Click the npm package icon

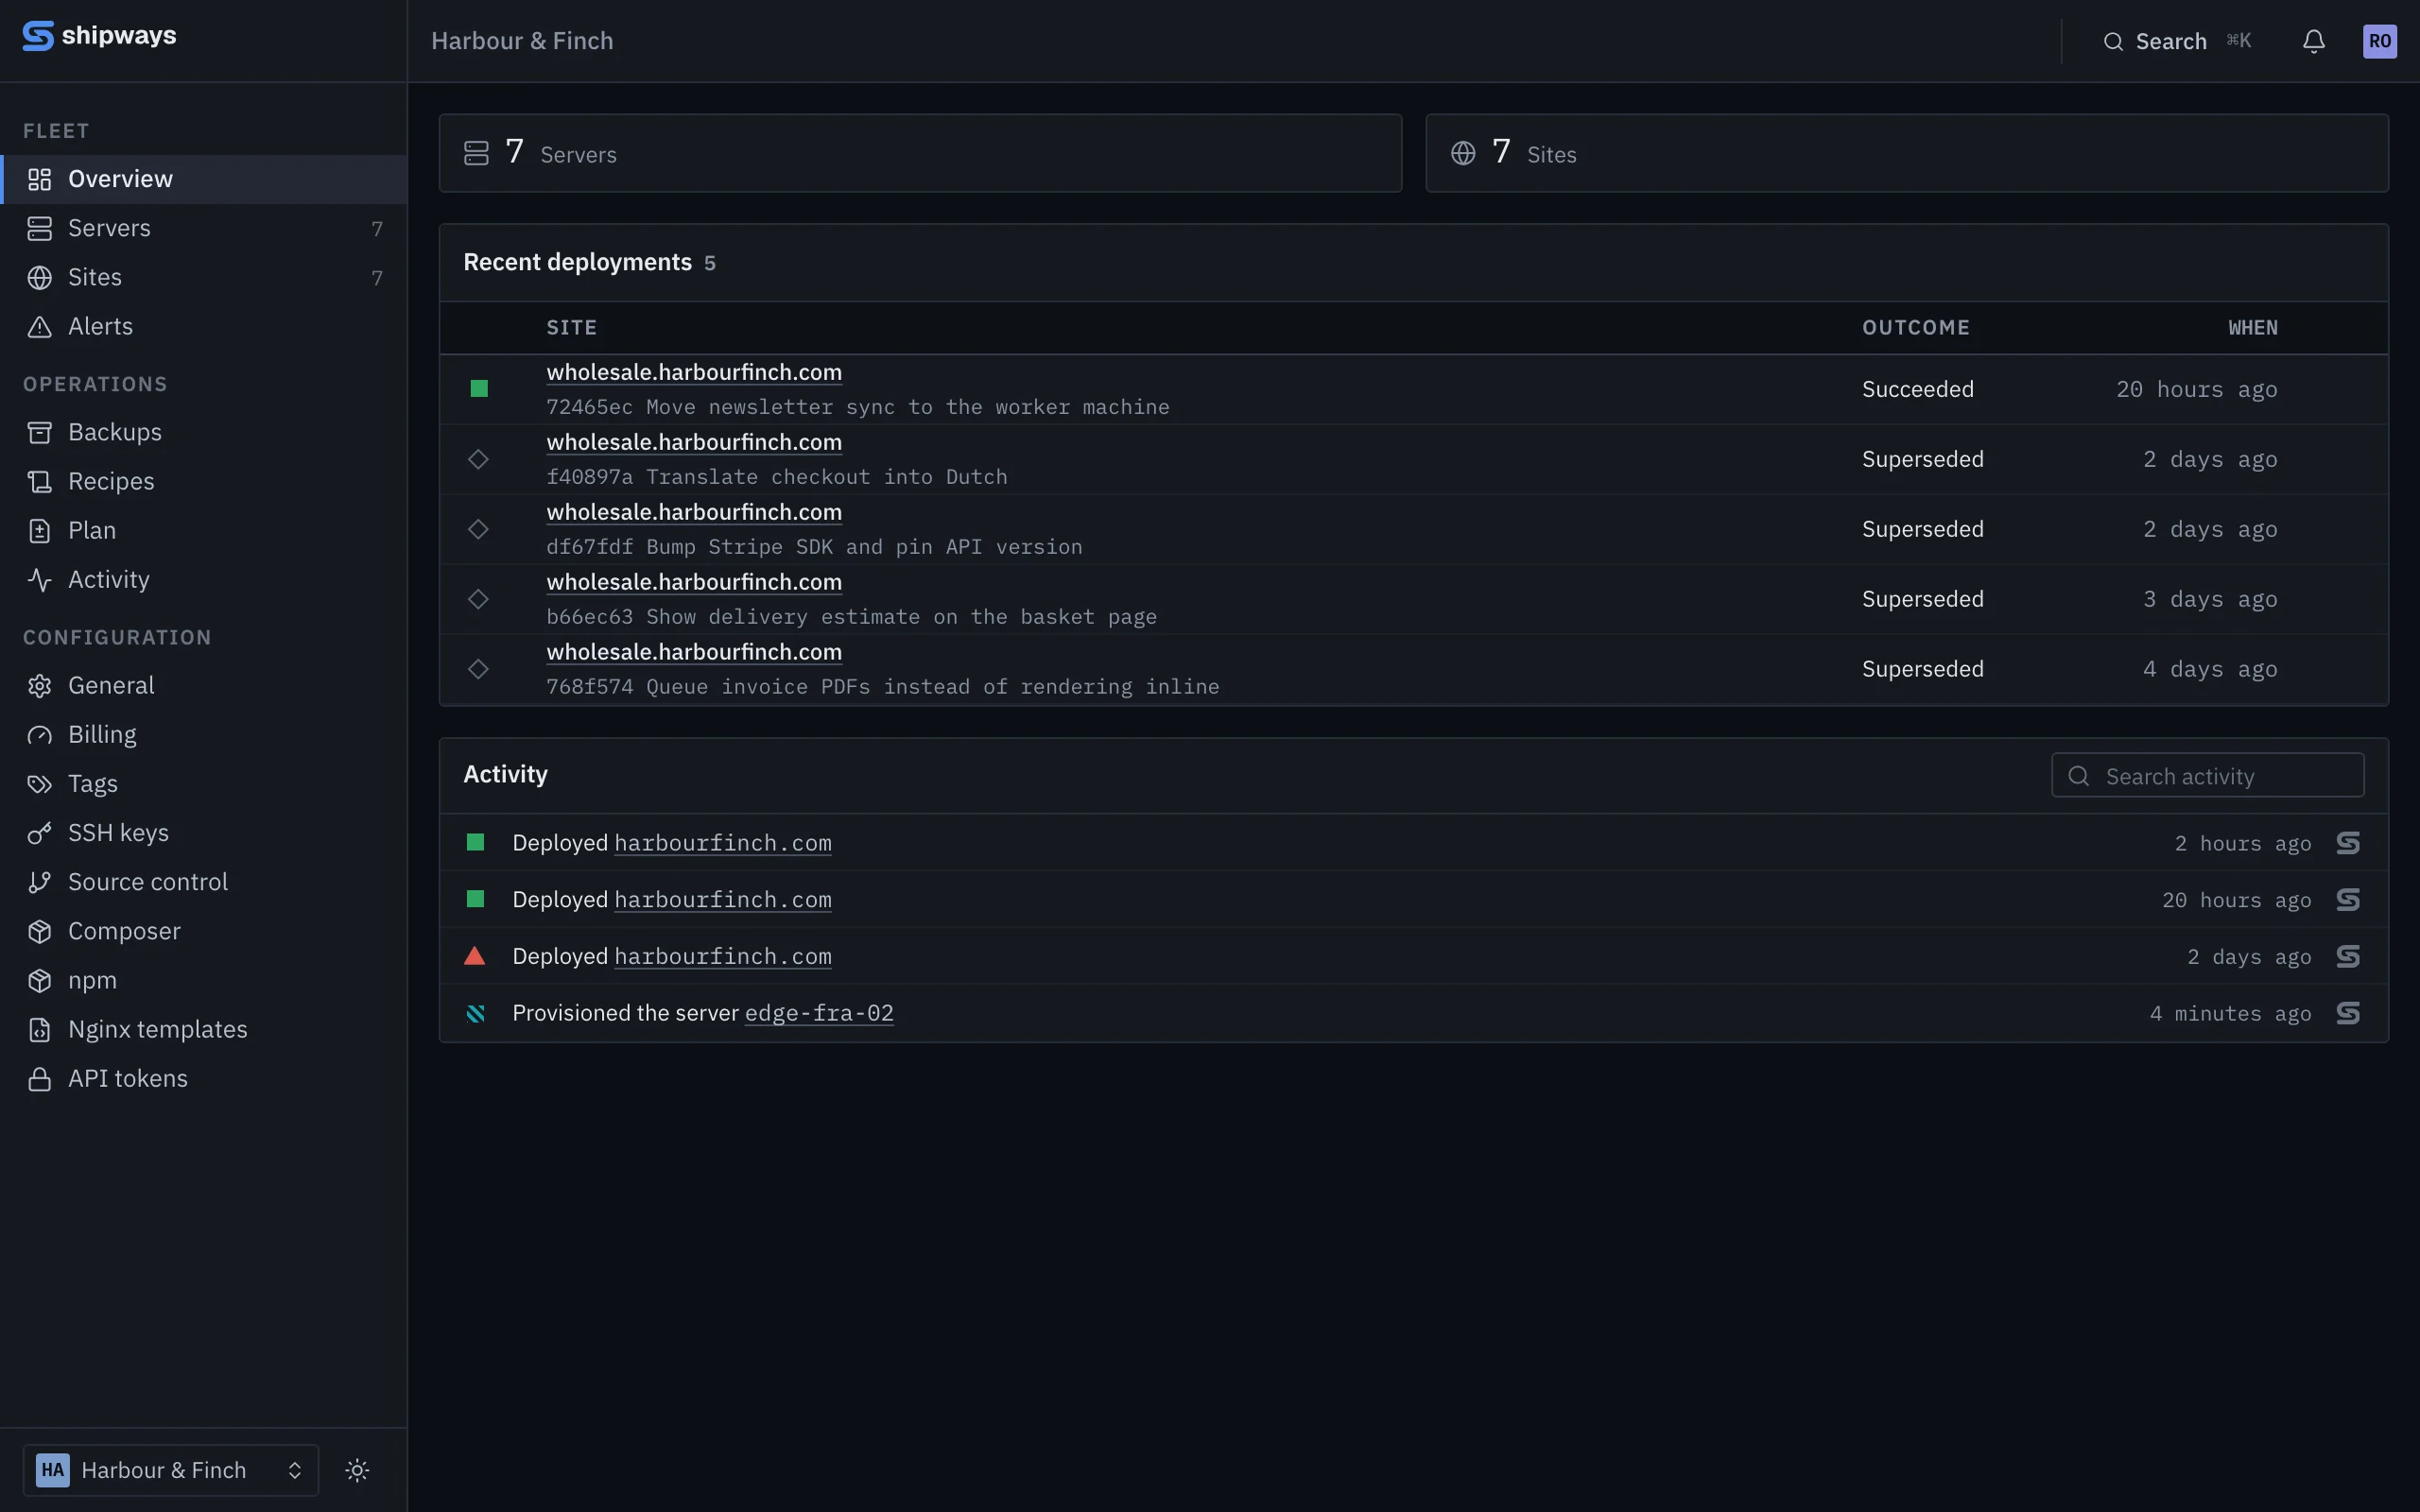click(x=40, y=980)
